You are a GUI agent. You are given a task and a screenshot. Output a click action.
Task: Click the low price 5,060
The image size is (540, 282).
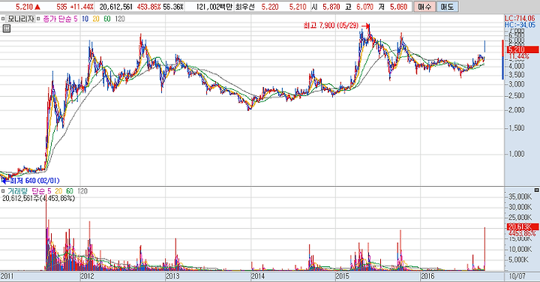pos(399,7)
